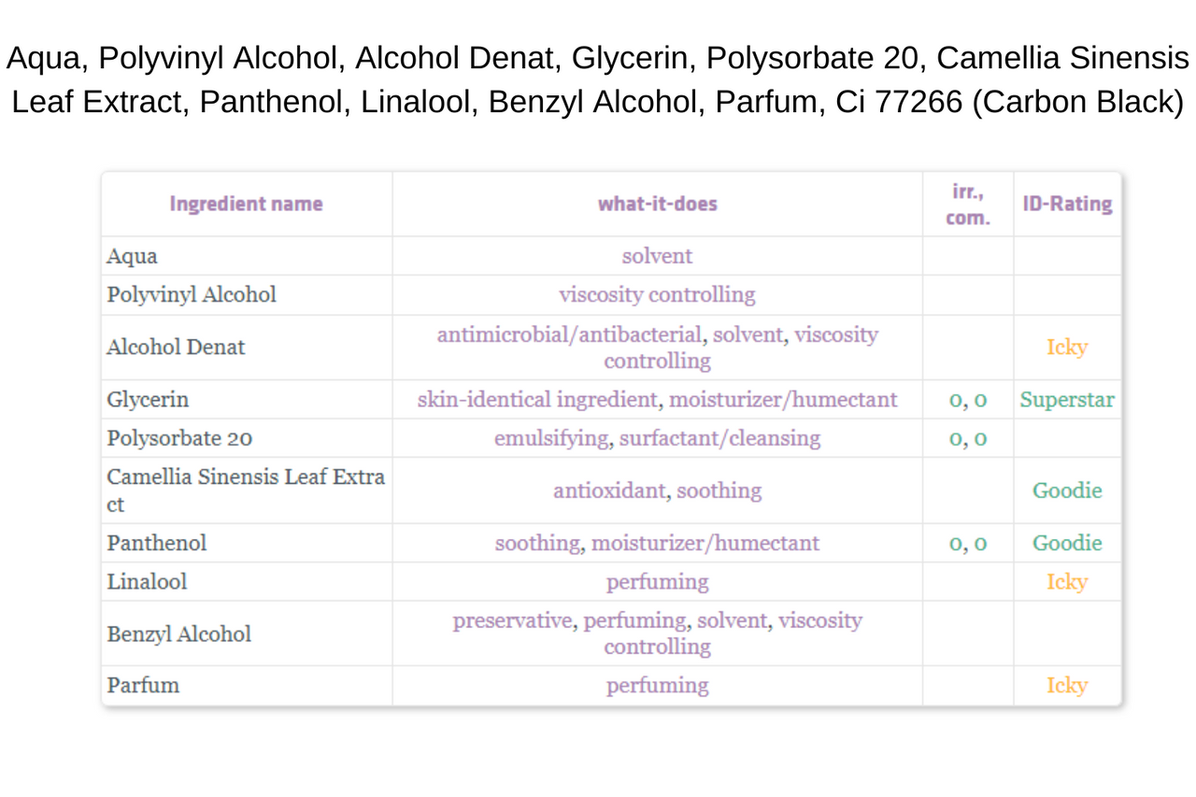Click the 'skin-identical ingredient' link
The width and height of the screenshot is (1196, 797).
pyautogui.click(x=537, y=399)
